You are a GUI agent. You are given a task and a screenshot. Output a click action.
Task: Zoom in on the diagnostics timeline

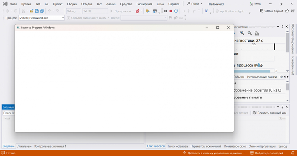coord(242,33)
